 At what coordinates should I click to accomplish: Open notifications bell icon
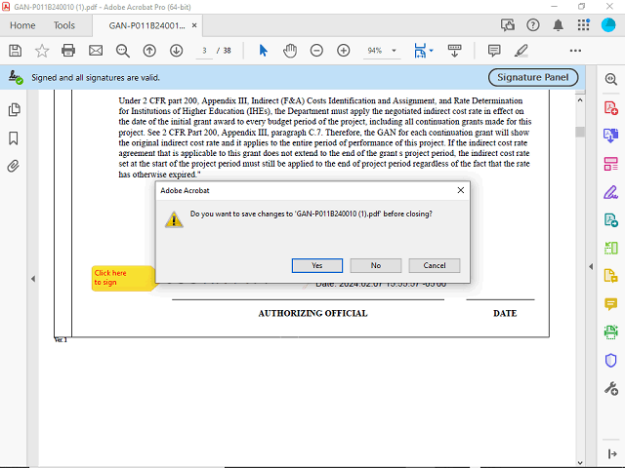coord(558,25)
